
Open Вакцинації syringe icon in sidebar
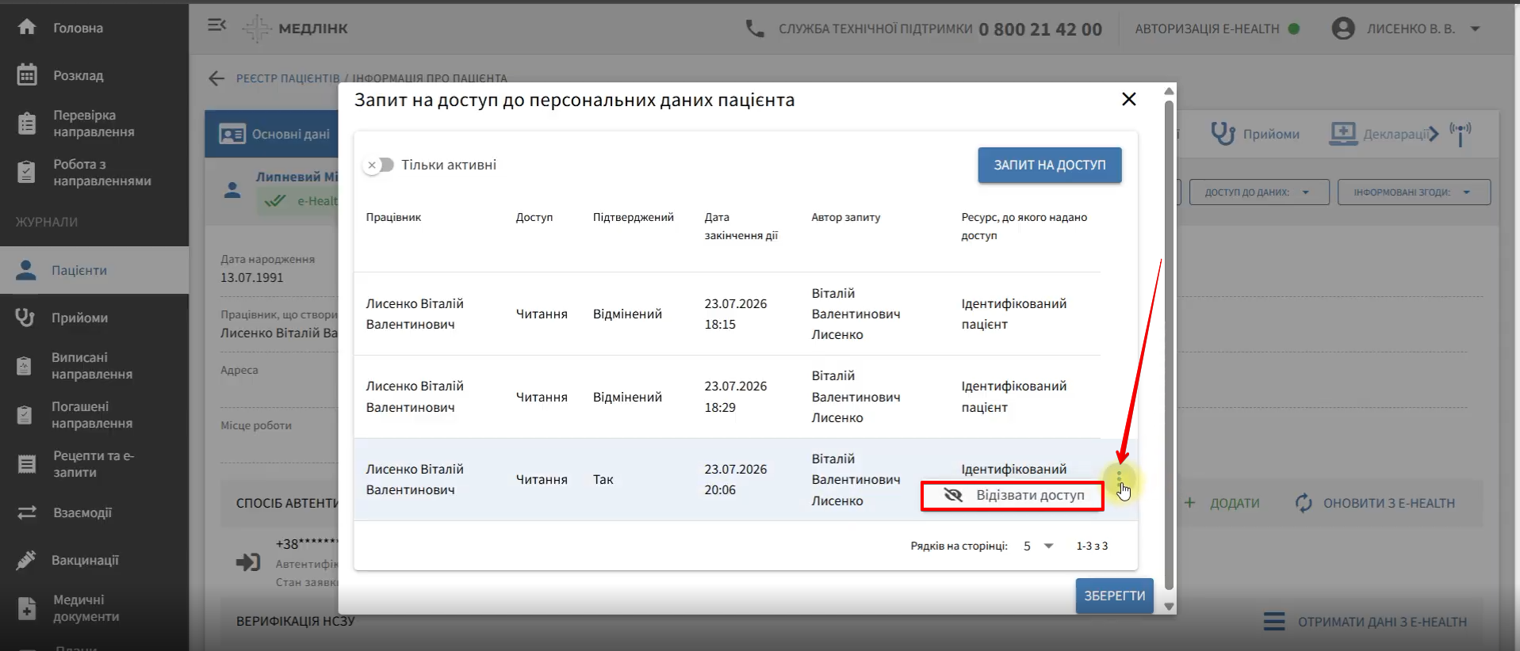click(x=26, y=560)
